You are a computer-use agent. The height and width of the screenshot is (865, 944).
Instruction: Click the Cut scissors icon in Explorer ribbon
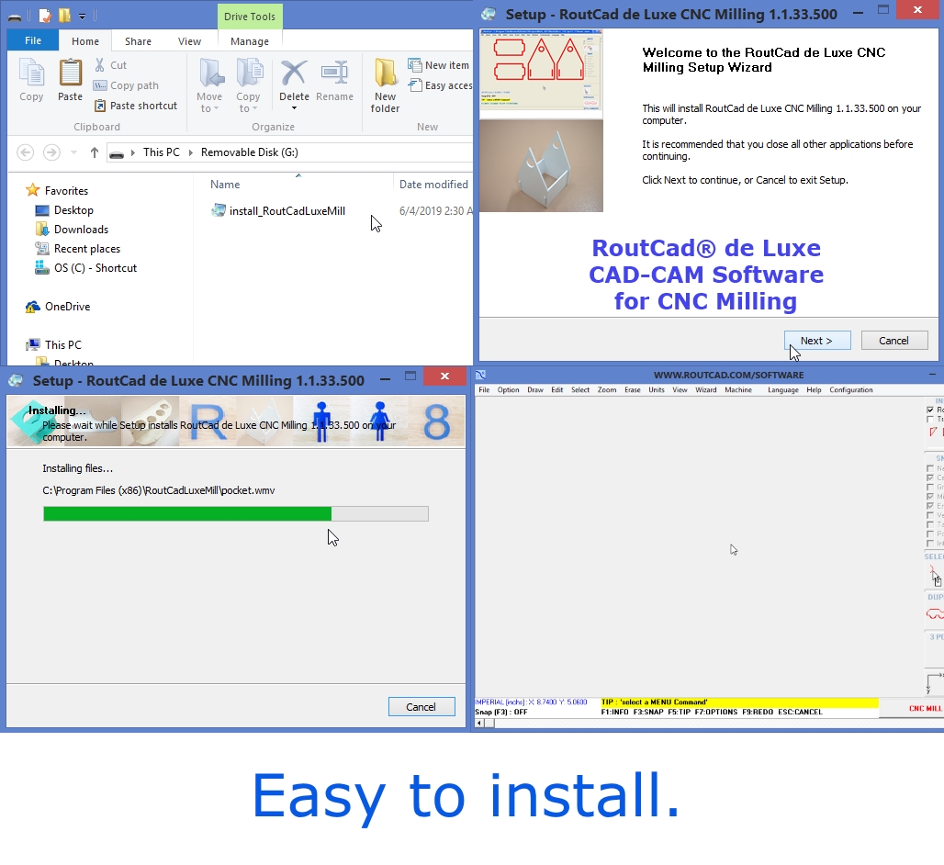[x=100, y=65]
